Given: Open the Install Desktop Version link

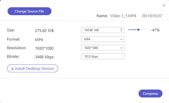Looking at the screenshot, I should tap(33, 68).
